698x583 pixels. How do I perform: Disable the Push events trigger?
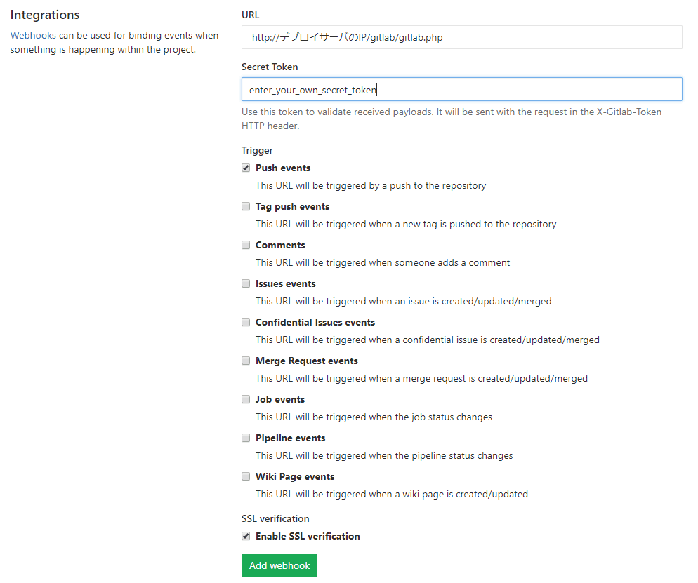246,168
